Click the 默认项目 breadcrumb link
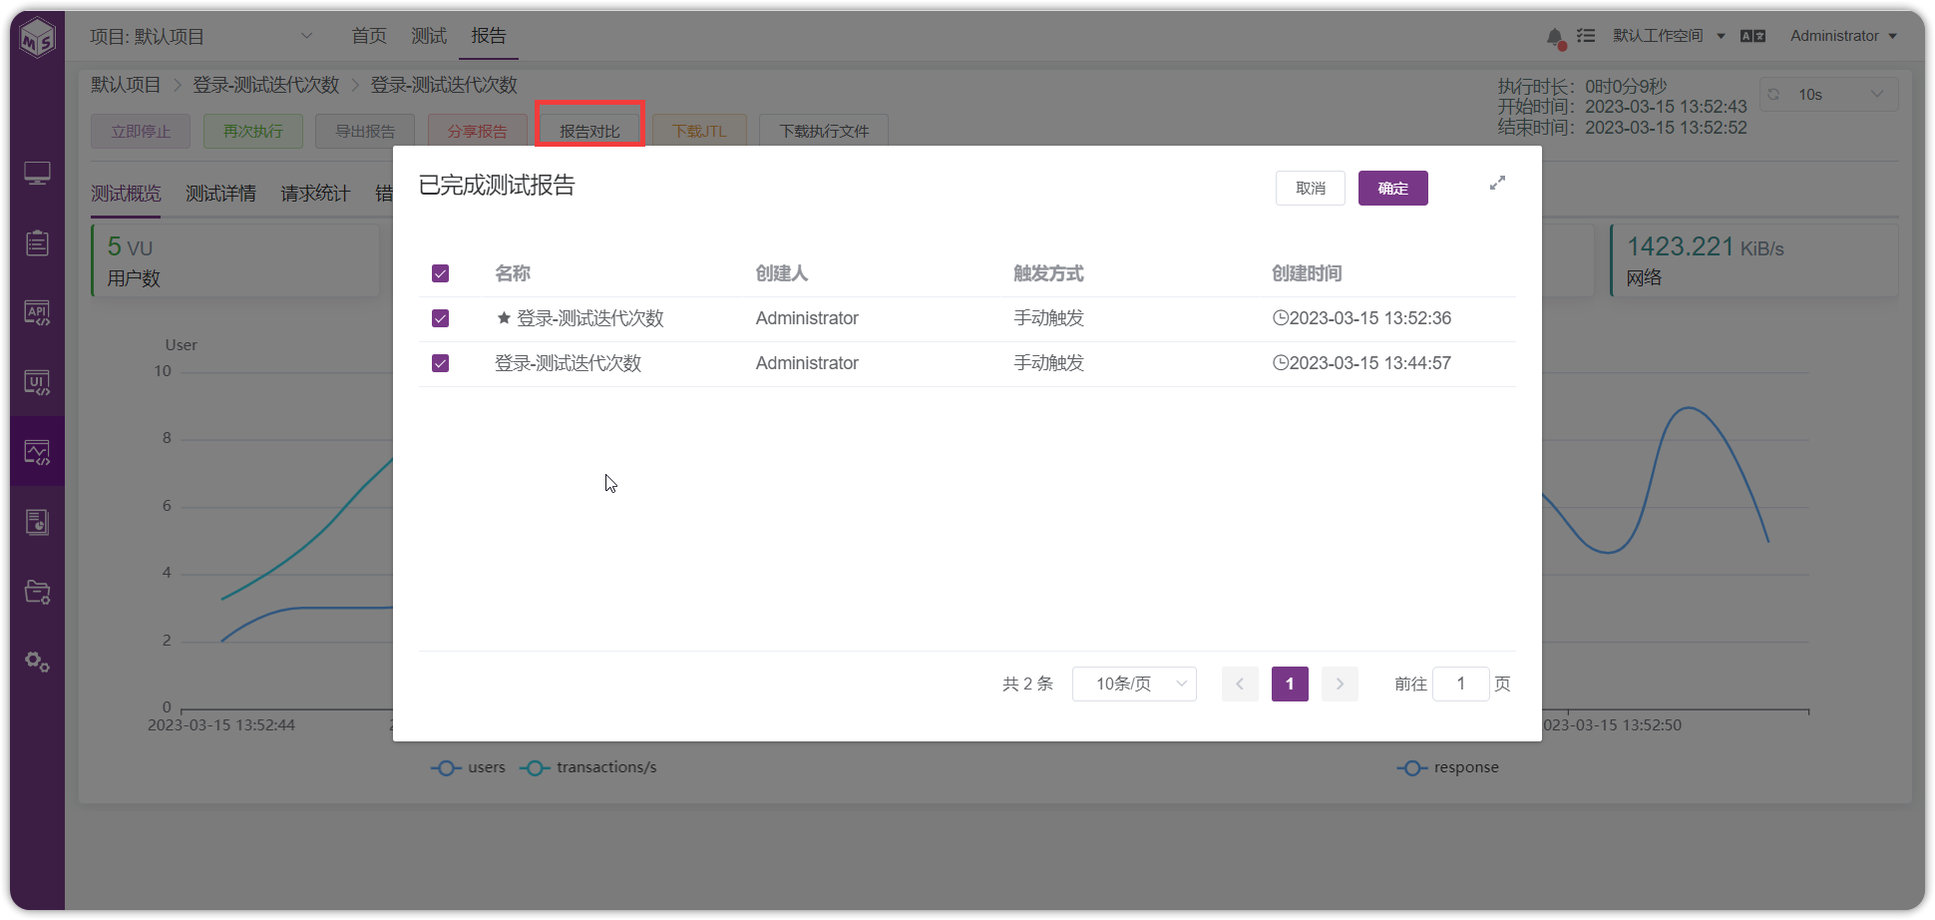1935x920 pixels. point(126,85)
